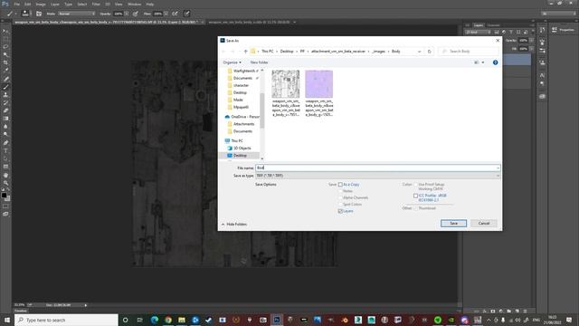This screenshot has width=579, height=326.
Task: Select the Pen tool
Action: [x=5, y=143]
